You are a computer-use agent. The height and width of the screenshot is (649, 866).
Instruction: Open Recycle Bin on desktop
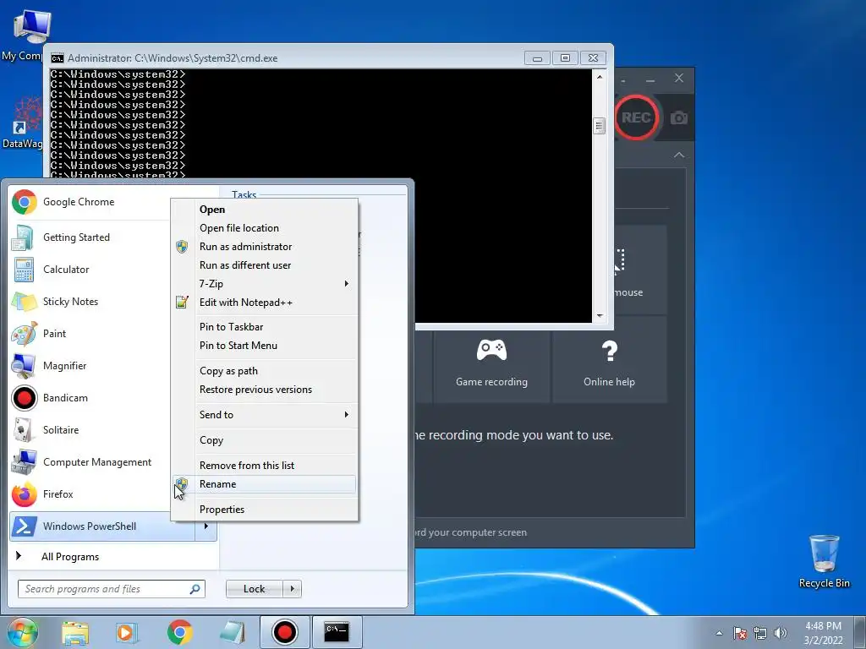(824, 561)
